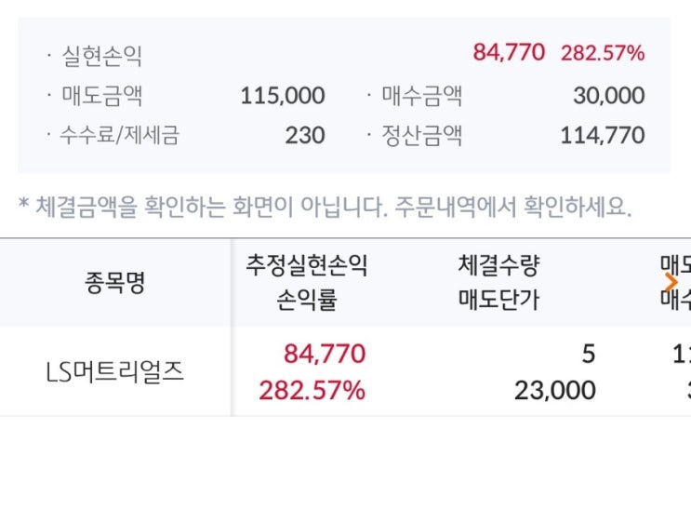Click the 30,000 buy amount value
The image size is (691, 510).
[x=609, y=96]
